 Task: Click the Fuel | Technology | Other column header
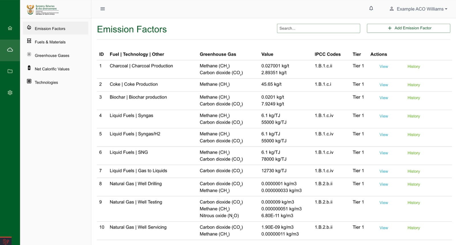click(x=137, y=54)
